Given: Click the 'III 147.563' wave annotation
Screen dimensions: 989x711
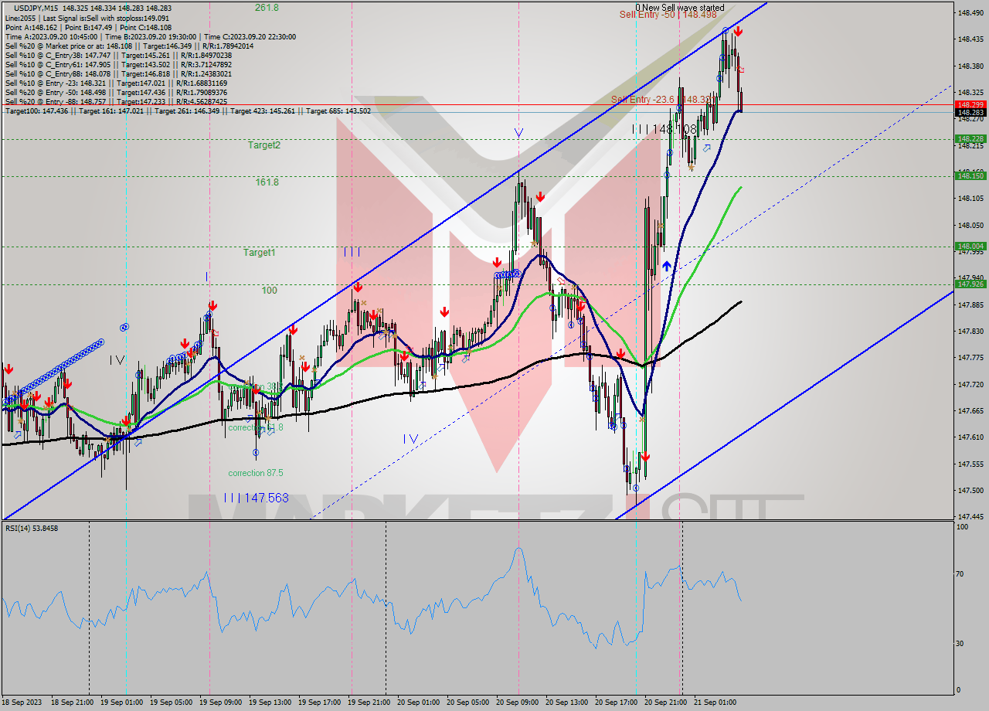Looking at the screenshot, I should (x=255, y=498).
